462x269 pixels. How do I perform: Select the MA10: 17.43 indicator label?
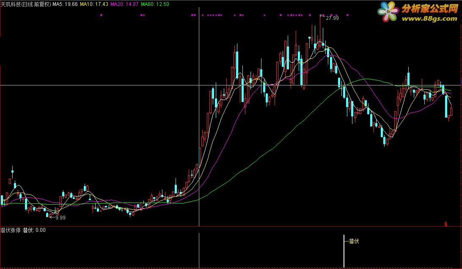[94, 4]
